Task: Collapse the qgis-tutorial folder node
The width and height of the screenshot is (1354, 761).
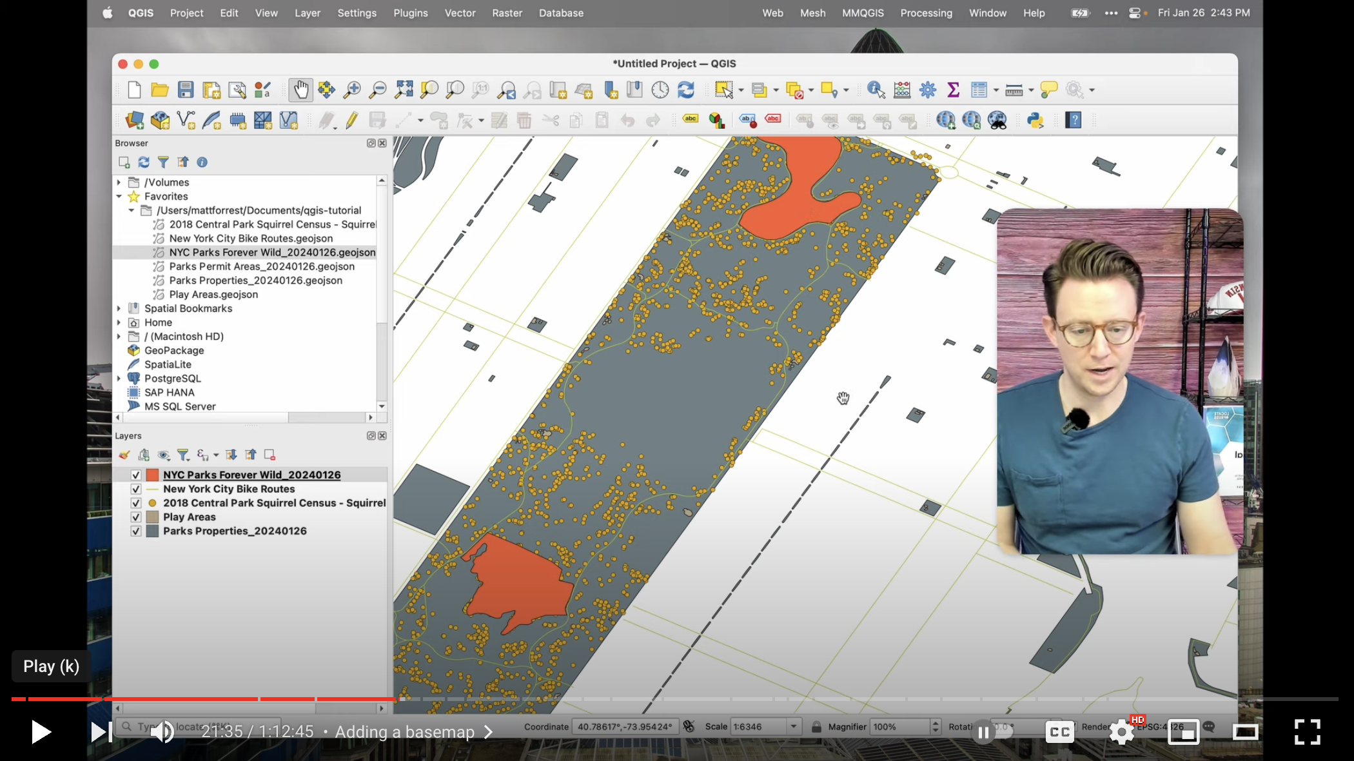Action: [132, 210]
